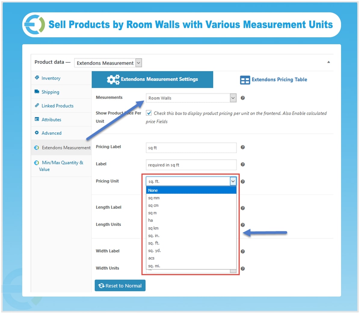The height and width of the screenshot is (314, 360).
Task: Select sq. in. pricing unit option
Action: [191, 236]
